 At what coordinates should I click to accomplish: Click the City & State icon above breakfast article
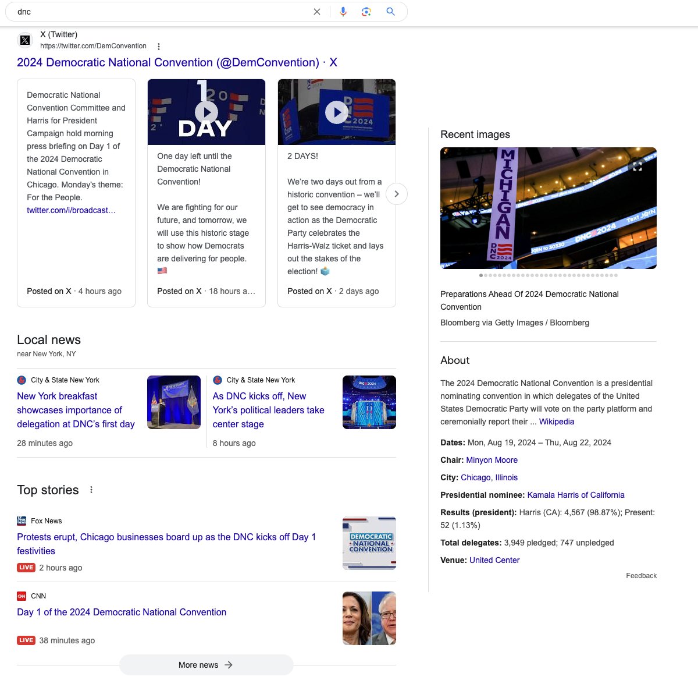[22, 380]
